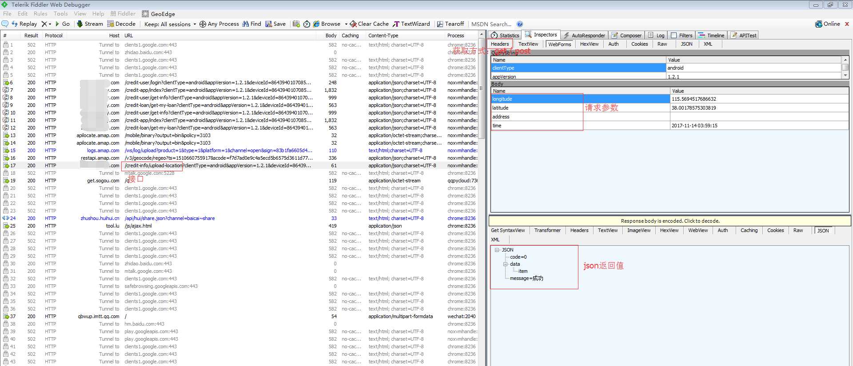Open the File menu
The width and height of the screenshot is (853, 366).
point(7,14)
